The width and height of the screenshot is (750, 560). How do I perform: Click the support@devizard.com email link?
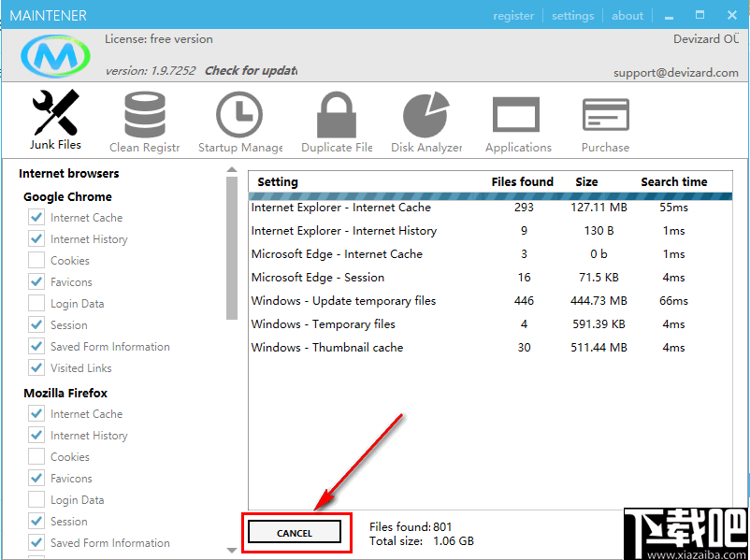point(676,73)
